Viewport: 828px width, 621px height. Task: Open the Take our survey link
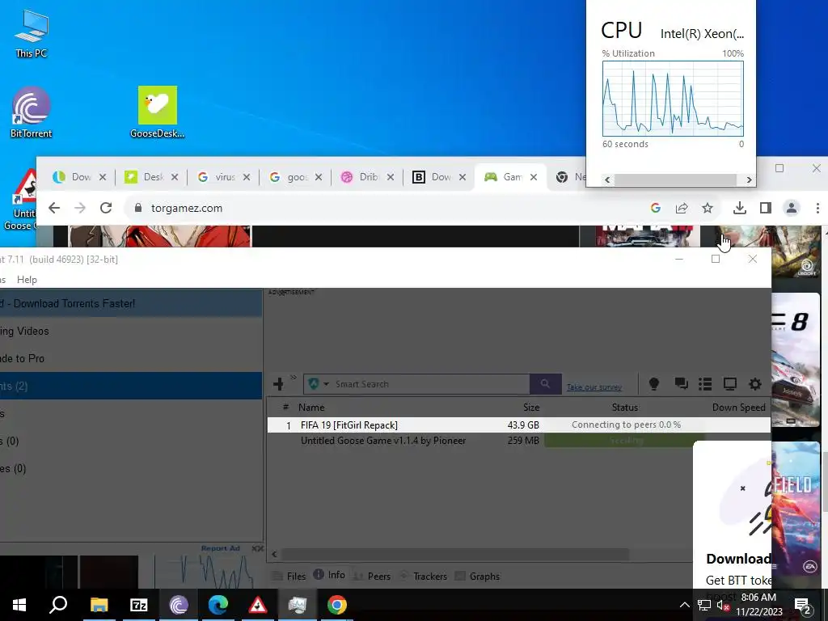(x=594, y=387)
